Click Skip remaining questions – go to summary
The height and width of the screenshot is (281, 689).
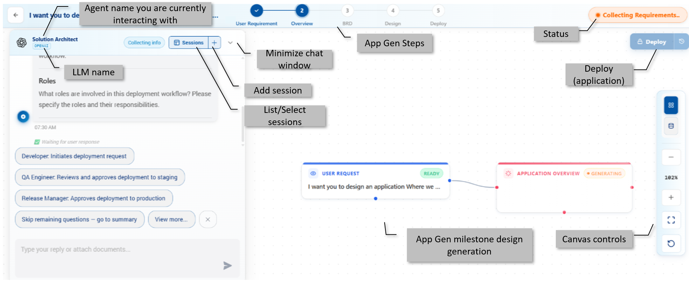pos(79,219)
